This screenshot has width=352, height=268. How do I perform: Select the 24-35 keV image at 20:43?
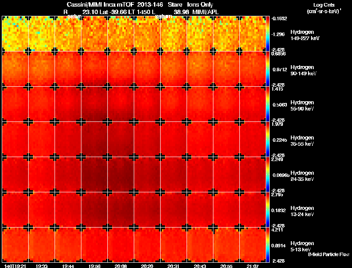coord(200,175)
